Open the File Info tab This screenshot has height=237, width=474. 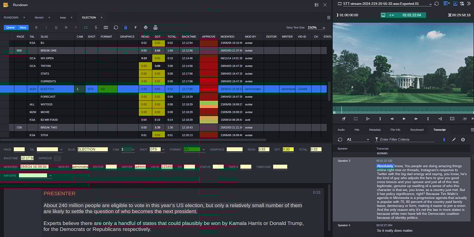tap(395, 130)
